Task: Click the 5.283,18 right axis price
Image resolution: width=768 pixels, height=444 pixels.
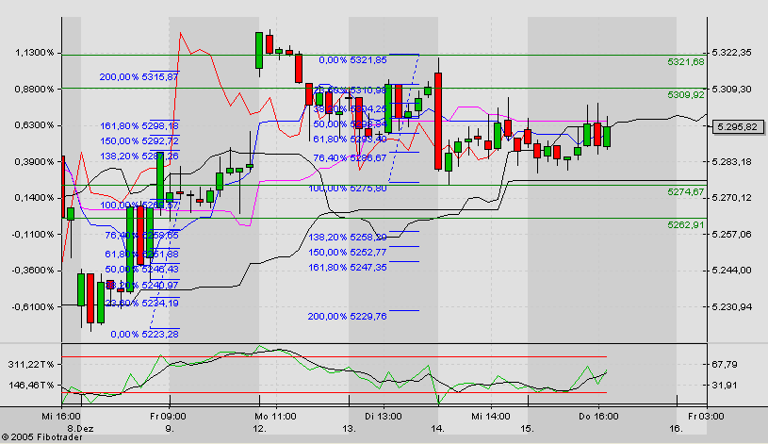Action: 731,162
